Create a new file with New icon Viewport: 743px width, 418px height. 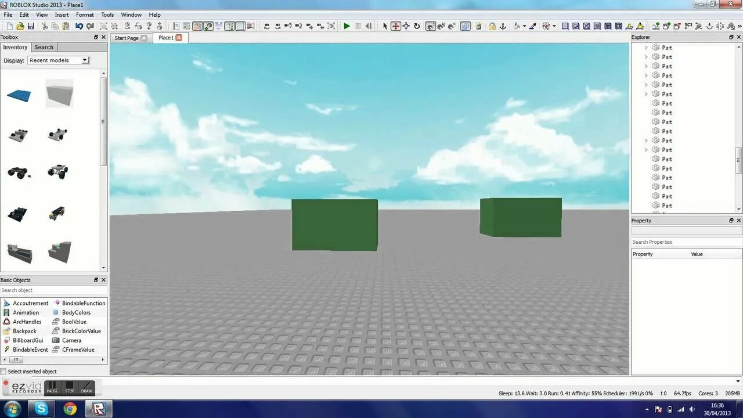pyautogui.click(x=9, y=26)
